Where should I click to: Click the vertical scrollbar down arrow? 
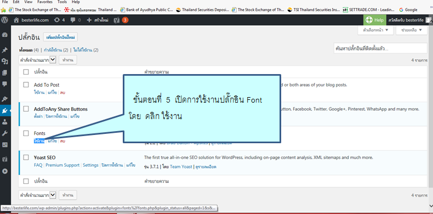coord(431,206)
